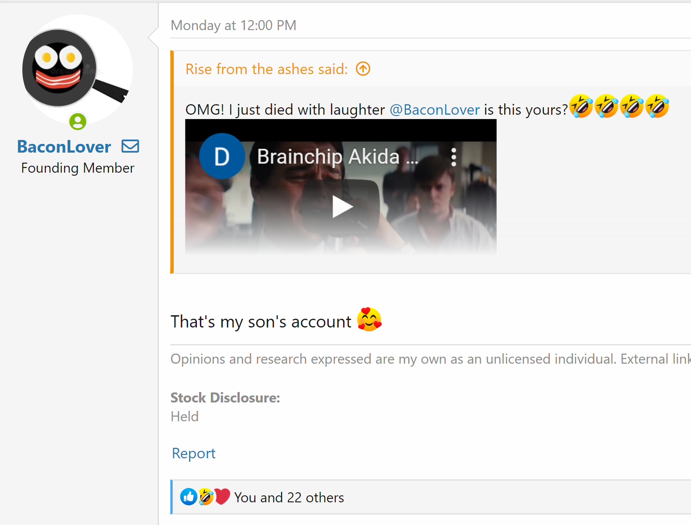Image resolution: width=691 pixels, height=525 pixels.
Task: Click 'Rise from the ashes said:' link
Action: coord(266,69)
